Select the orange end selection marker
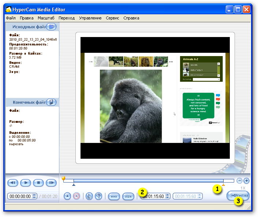Viewport: 258px width, 217px height. pos(223,185)
